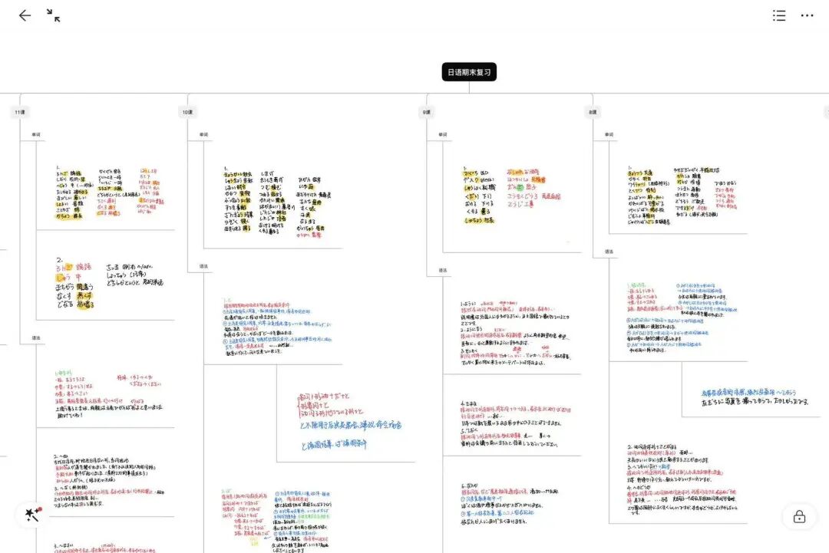Viewport: 829px width, 553px height.
Task: Open the outline list view icon
Action: (779, 15)
